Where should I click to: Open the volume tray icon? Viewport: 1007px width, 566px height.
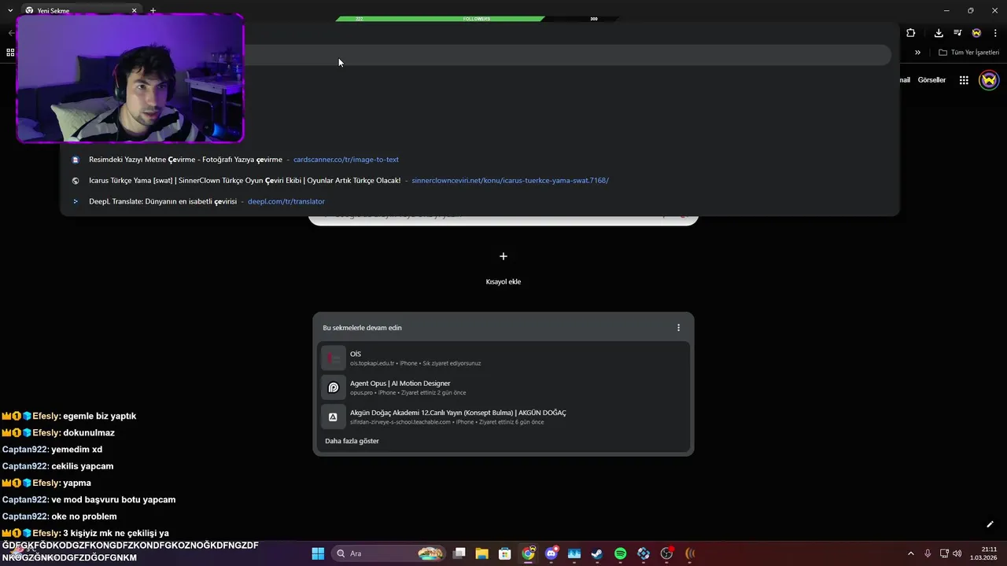tap(957, 553)
